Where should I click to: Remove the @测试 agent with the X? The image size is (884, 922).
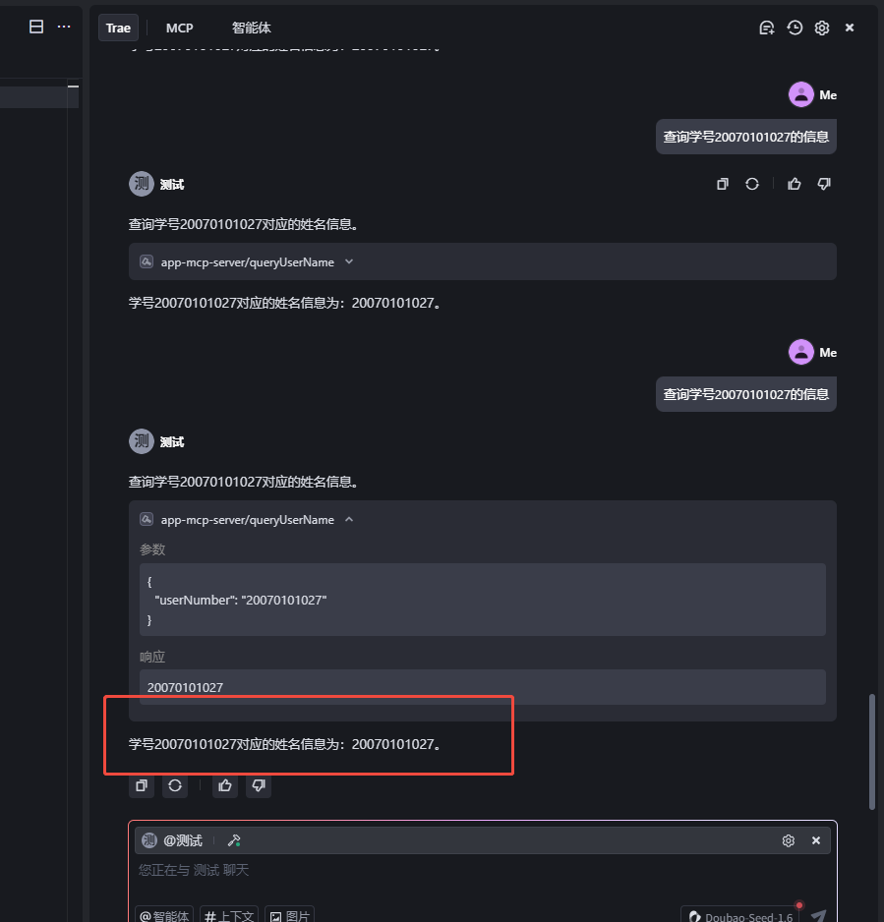[816, 840]
